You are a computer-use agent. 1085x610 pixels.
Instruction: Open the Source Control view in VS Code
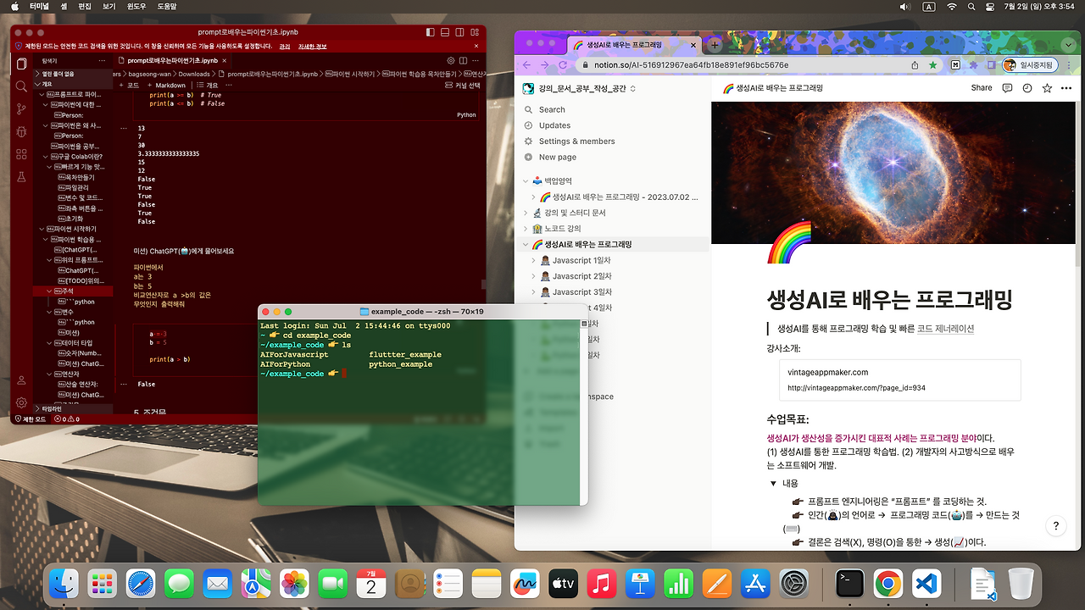tap(21, 108)
